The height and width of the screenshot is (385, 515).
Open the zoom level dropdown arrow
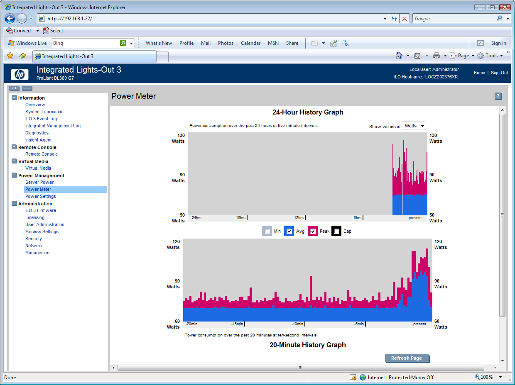tap(500, 377)
